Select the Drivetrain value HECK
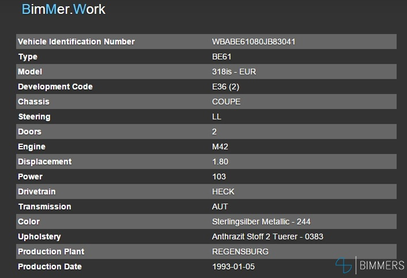Viewport: 407px width, 278px height. pos(224,191)
